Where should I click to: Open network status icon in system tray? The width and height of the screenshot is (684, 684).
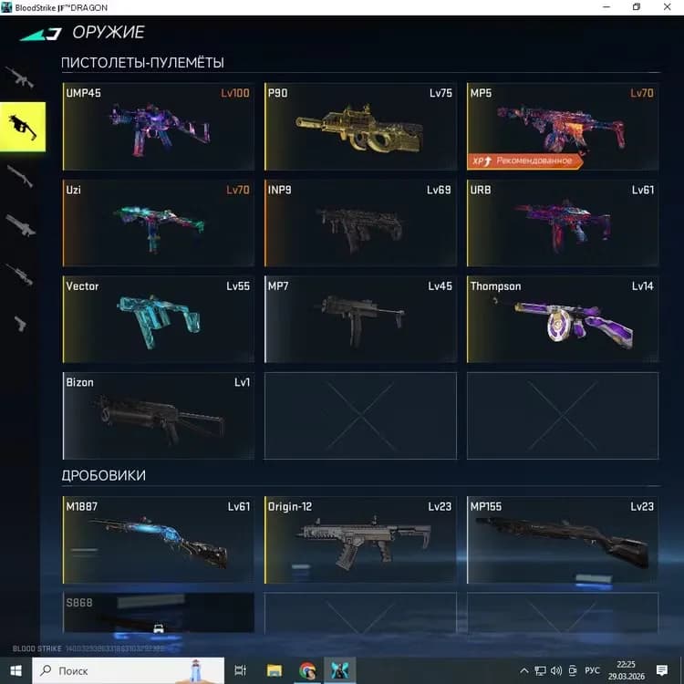pyautogui.click(x=541, y=670)
